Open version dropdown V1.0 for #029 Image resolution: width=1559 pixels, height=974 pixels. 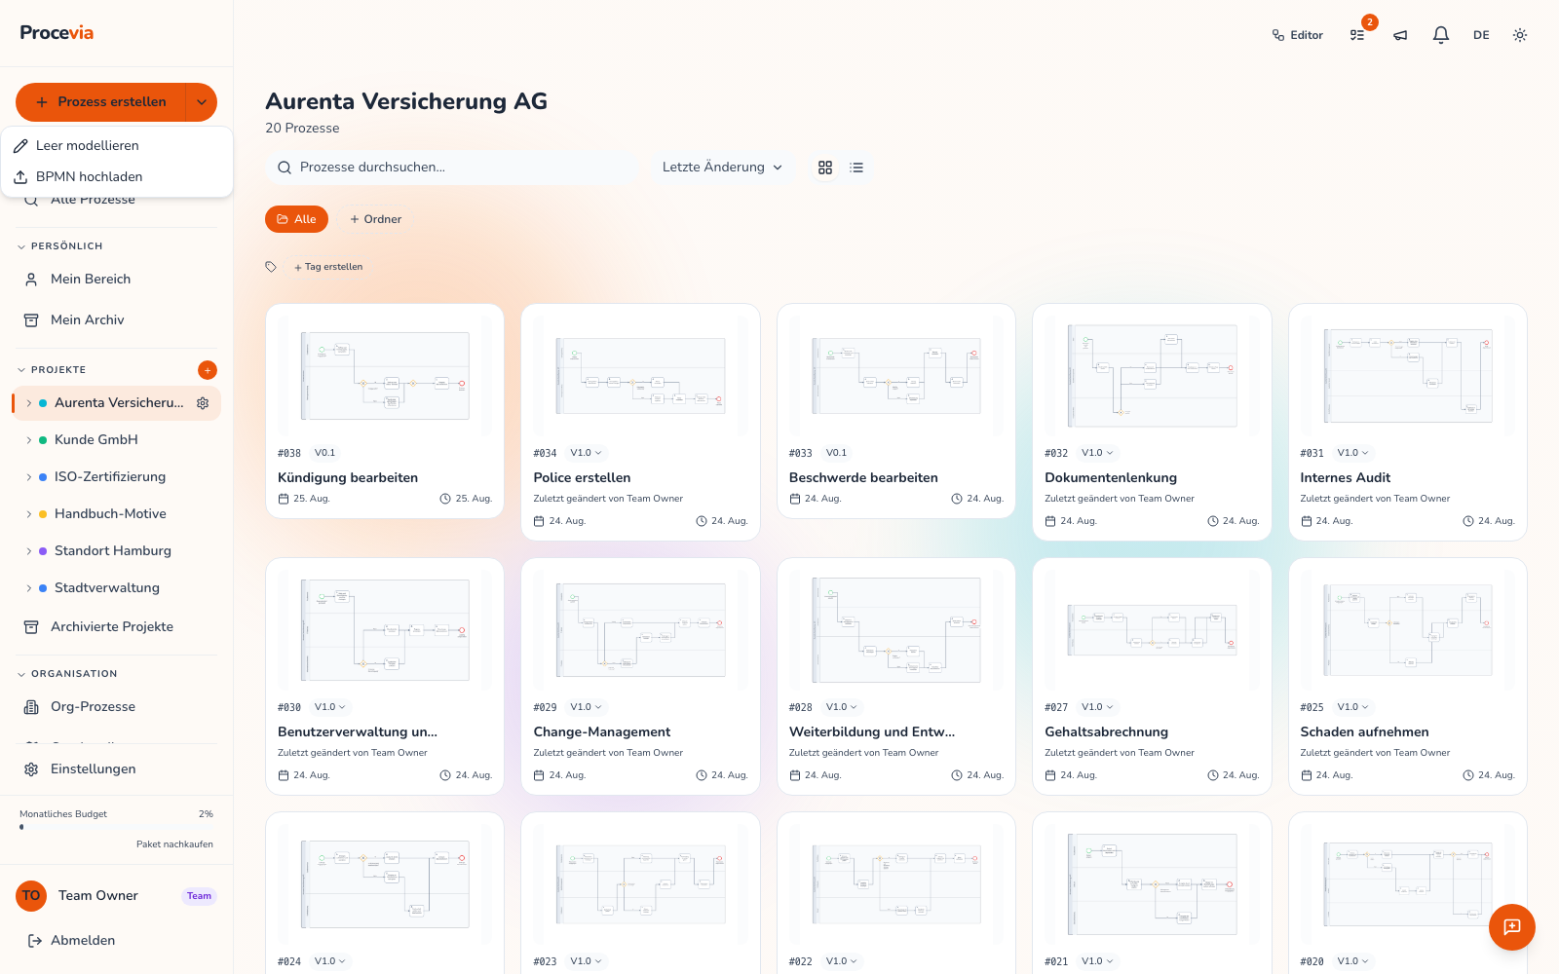[x=586, y=707]
